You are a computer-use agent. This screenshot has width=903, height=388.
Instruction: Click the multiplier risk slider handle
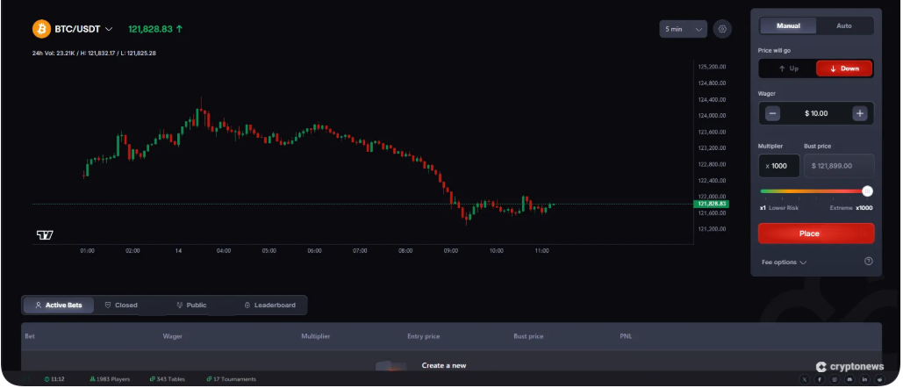coord(867,190)
